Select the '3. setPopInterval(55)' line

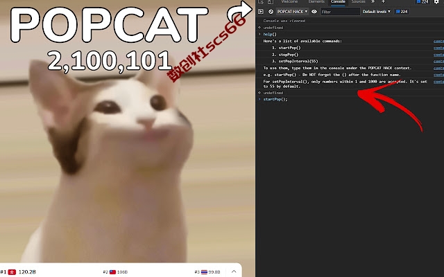[295, 61]
